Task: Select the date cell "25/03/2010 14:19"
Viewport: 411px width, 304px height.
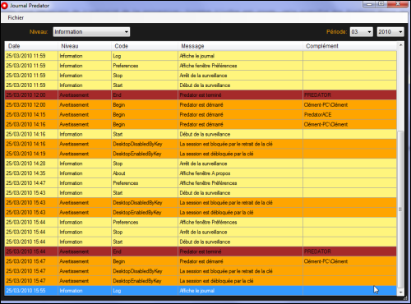Action: point(31,154)
